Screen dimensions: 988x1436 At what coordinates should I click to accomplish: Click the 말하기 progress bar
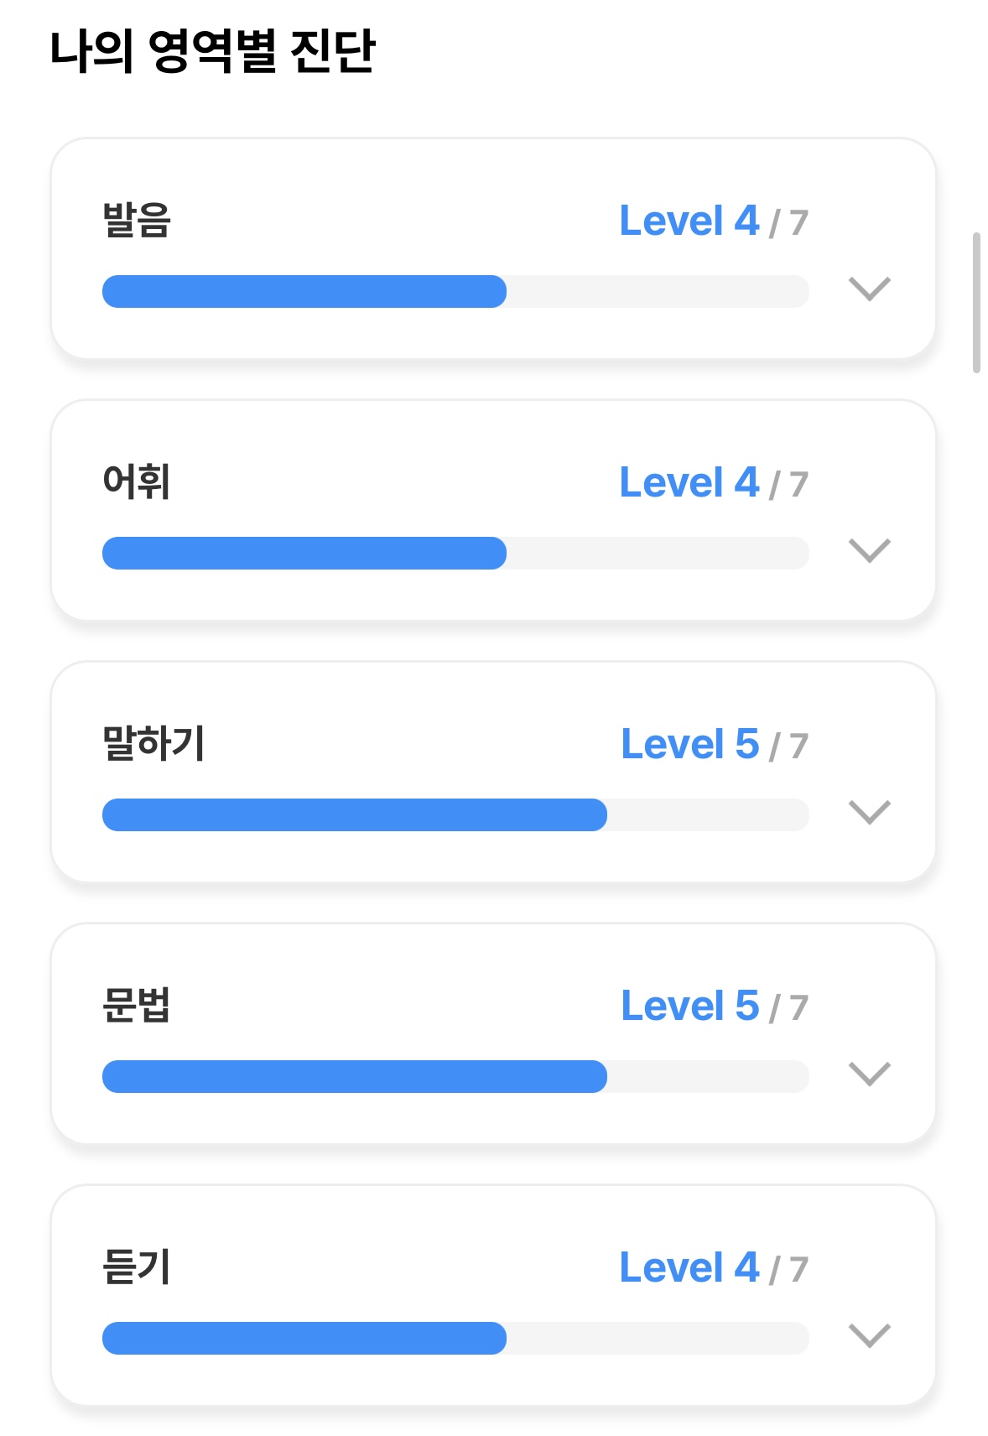pyautogui.click(x=455, y=814)
